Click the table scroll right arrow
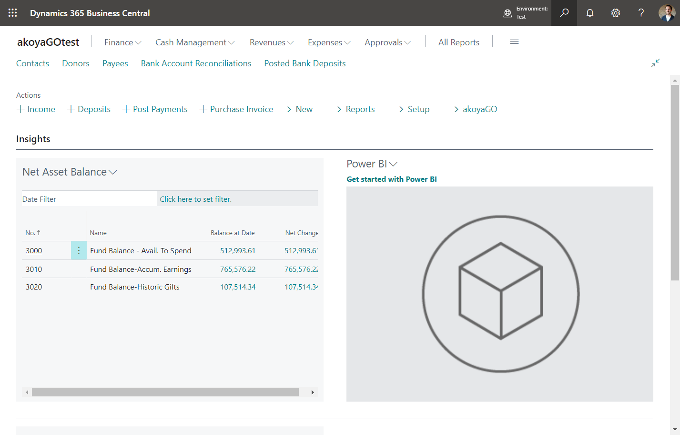680x435 pixels. 313,392
